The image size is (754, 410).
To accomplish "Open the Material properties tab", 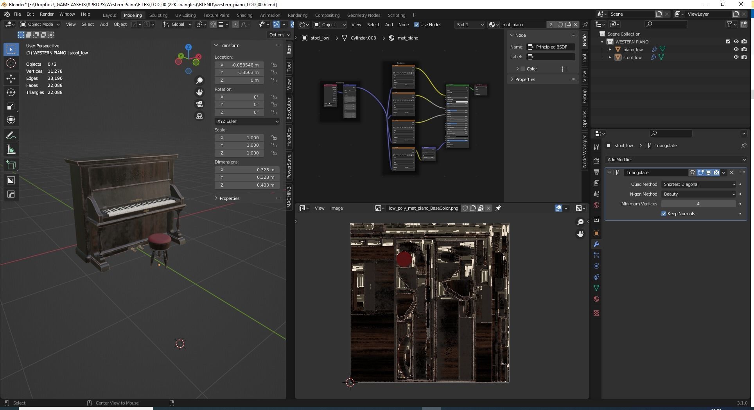I will pos(596,299).
